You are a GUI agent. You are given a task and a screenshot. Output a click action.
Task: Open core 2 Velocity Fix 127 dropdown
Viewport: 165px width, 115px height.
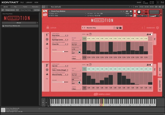(76, 75)
